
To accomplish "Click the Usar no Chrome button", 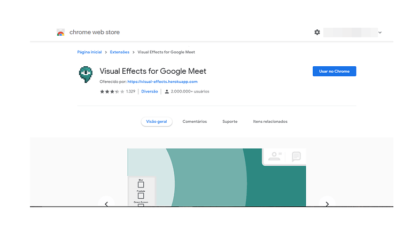I will (334, 71).
